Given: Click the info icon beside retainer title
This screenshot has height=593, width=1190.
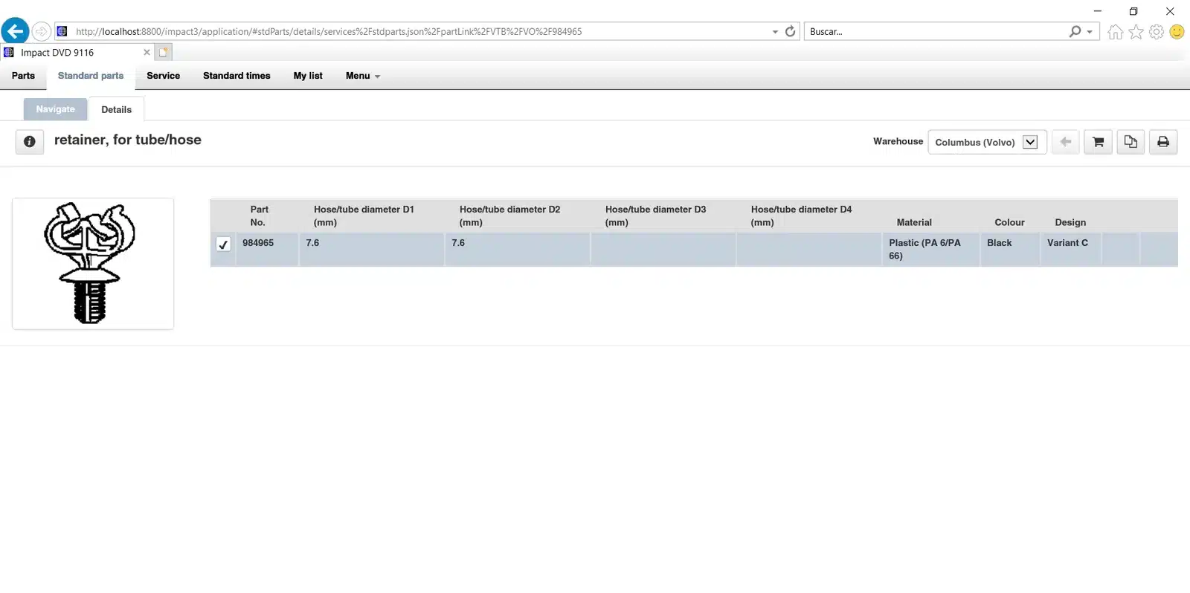Looking at the screenshot, I should 29,141.
